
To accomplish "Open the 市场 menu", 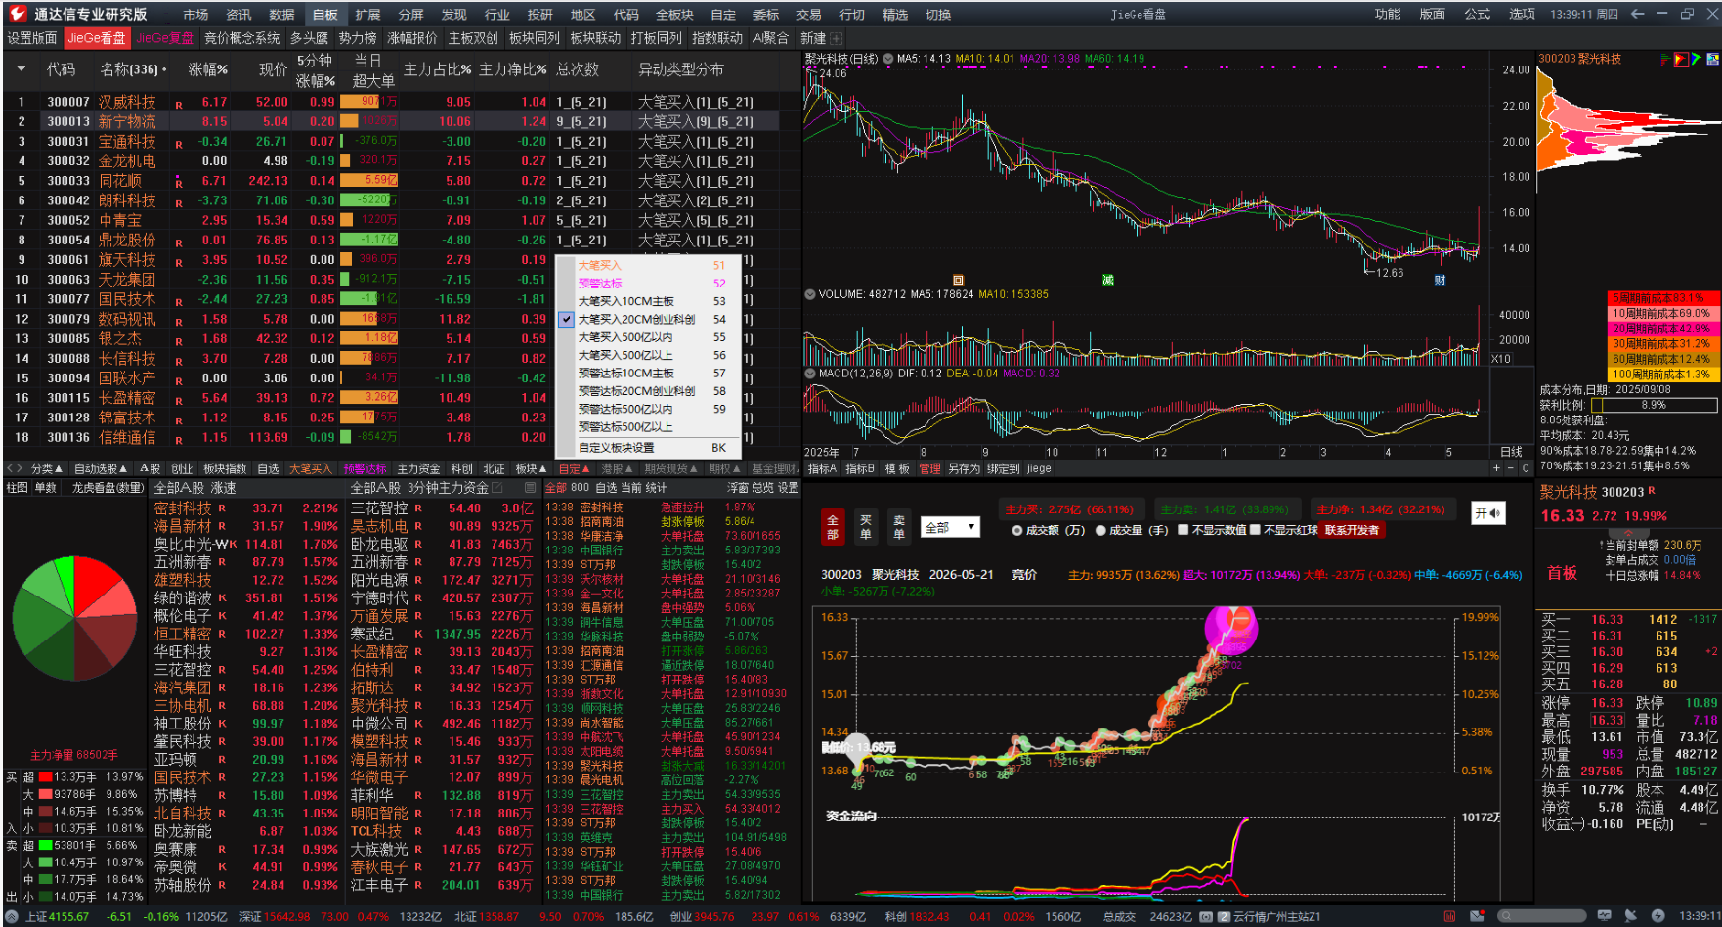I will [195, 14].
